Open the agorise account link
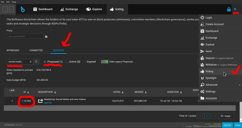The height and width of the screenshot is (128, 242). 48,103
